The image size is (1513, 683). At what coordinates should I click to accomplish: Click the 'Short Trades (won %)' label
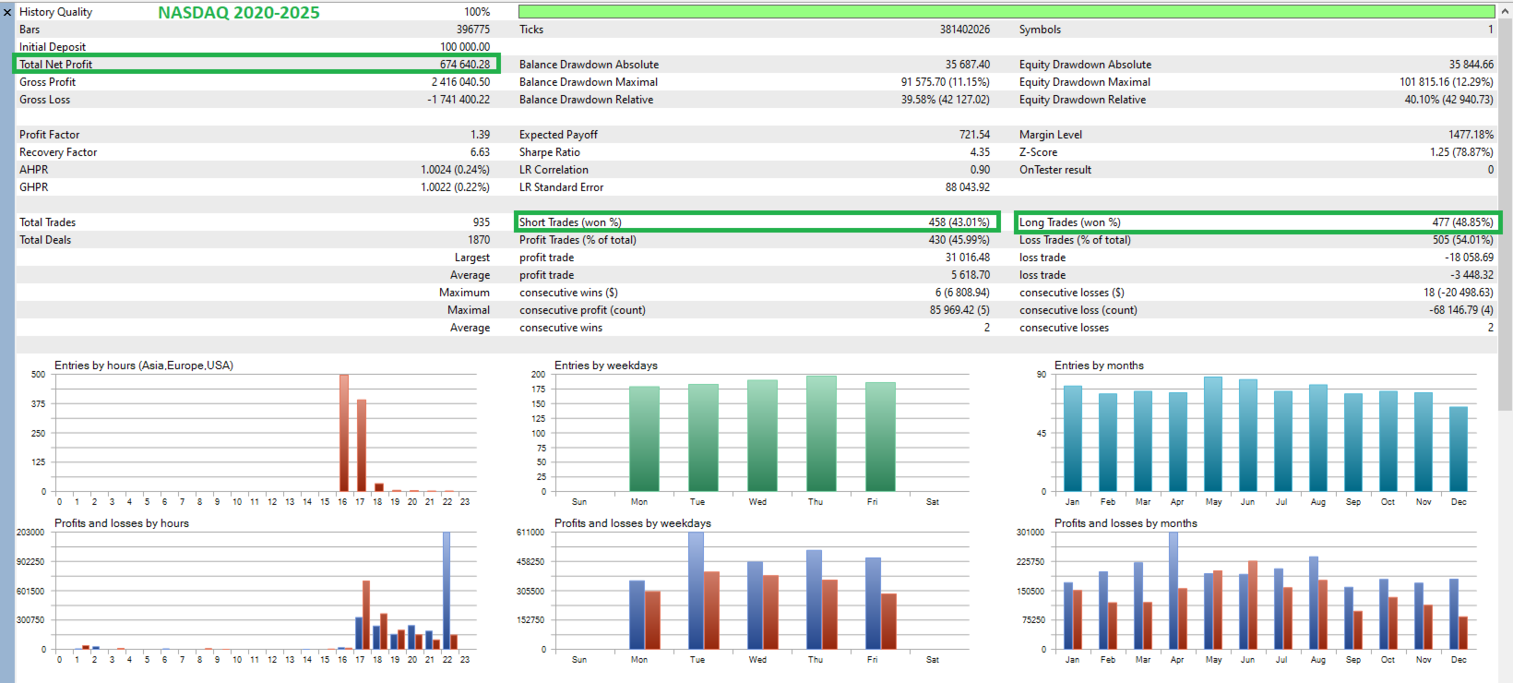570,222
